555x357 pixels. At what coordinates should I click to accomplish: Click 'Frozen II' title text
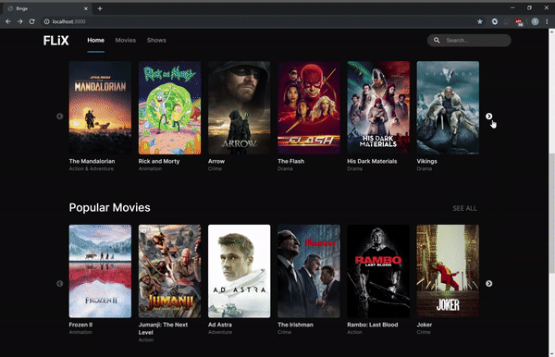(80, 325)
